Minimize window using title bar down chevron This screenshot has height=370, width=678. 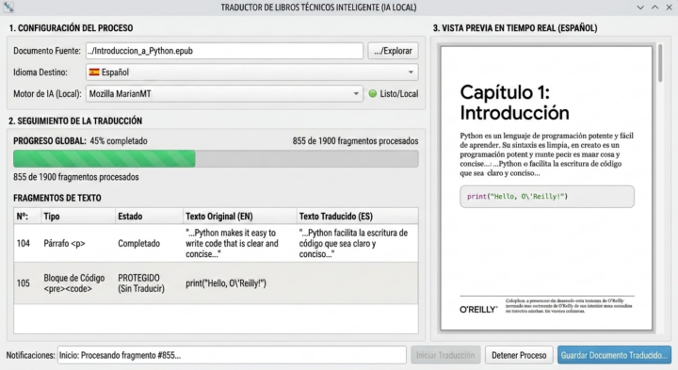click(641, 8)
